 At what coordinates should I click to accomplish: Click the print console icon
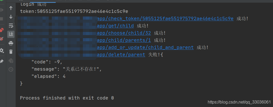(11, 43)
